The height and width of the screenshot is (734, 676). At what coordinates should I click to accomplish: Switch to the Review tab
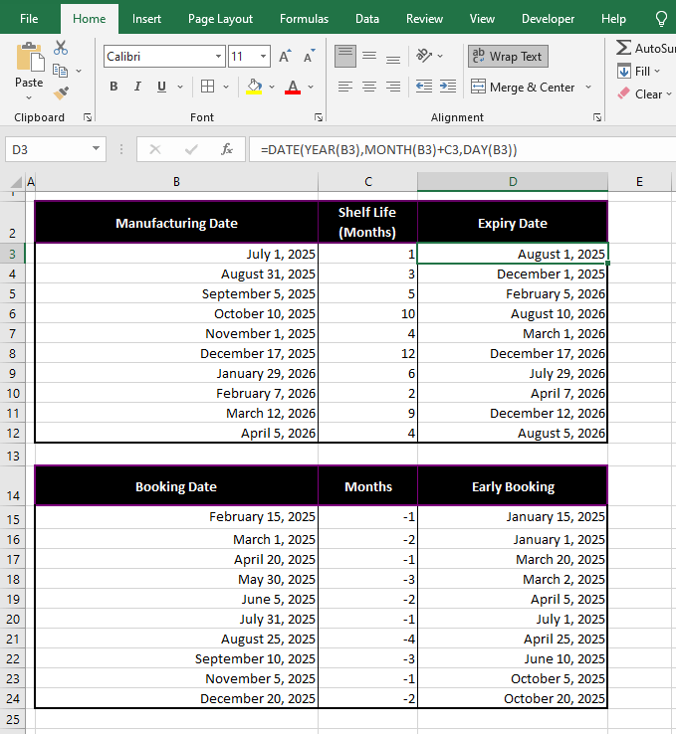(424, 19)
